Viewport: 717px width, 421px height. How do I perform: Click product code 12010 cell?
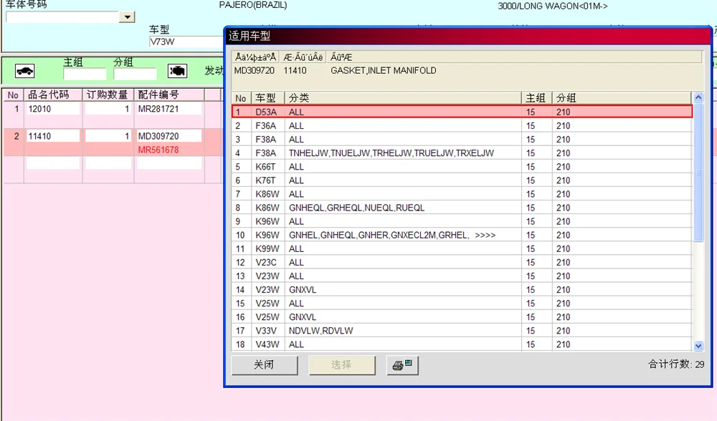53,109
